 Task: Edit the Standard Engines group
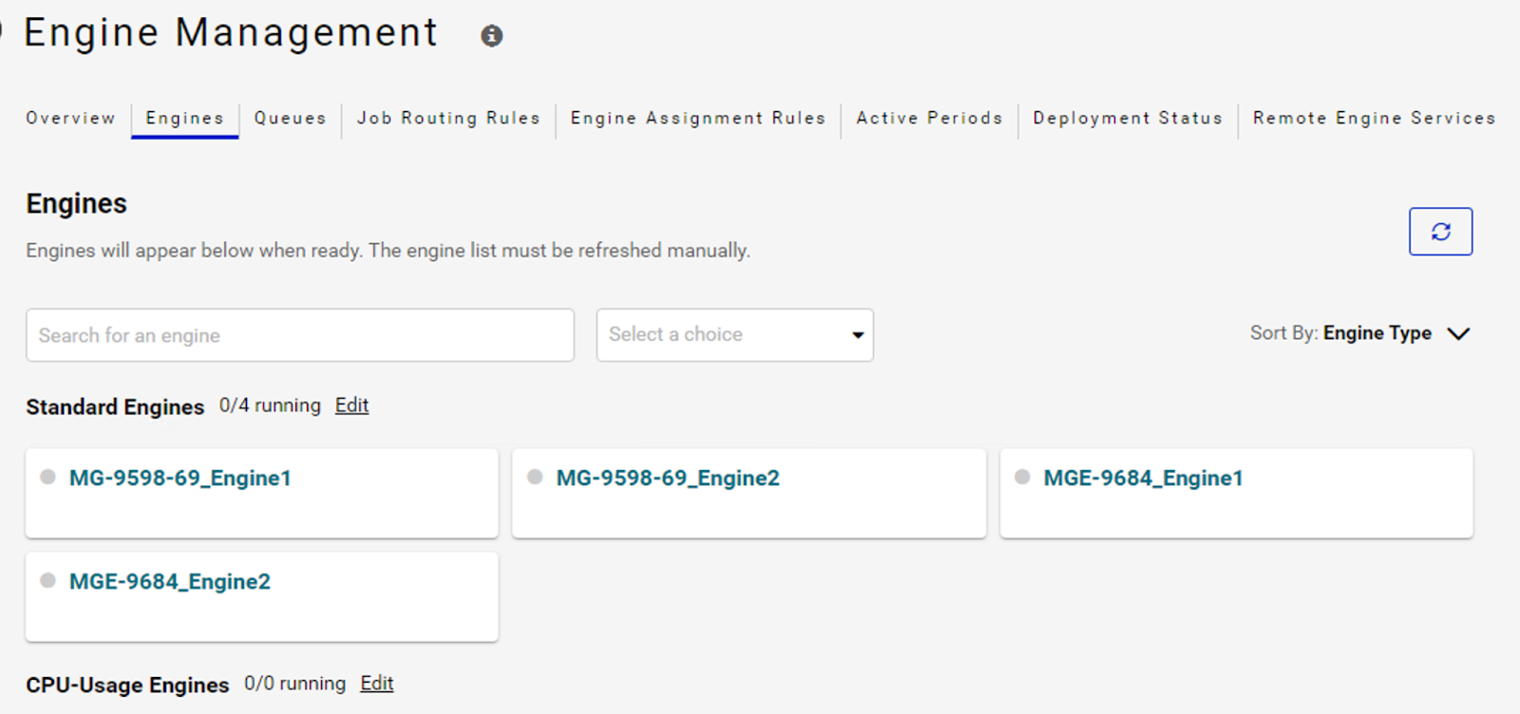pos(351,405)
